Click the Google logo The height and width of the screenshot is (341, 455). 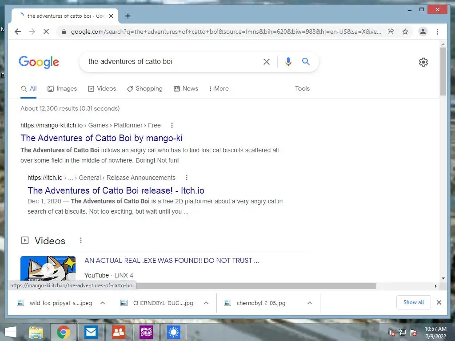(39, 62)
